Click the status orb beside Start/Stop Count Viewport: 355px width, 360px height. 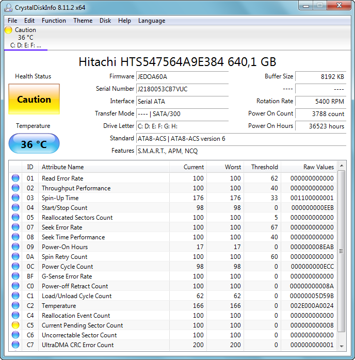(x=15, y=207)
